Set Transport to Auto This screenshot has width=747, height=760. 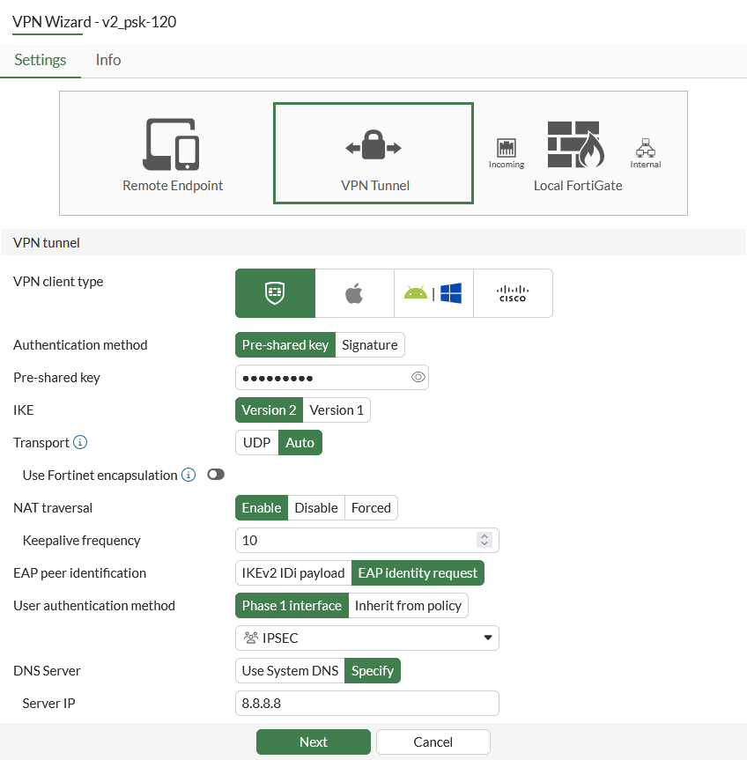point(300,442)
